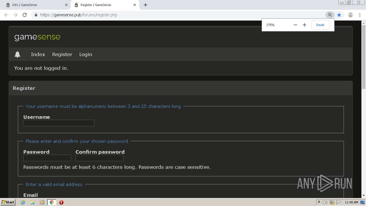Open Chrome three-dot menu
The height and width of the screenshot is (206, 366).
pyautogui.click(x=360, y=15)
